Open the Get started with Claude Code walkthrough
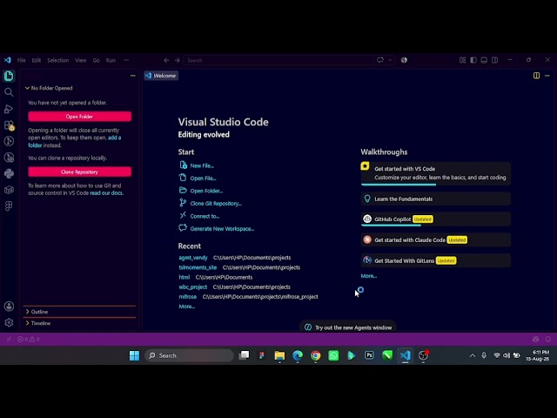 pyautogui.click(x=435, y=240)
